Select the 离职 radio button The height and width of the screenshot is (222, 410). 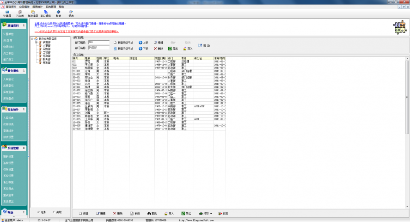[54, 212]
